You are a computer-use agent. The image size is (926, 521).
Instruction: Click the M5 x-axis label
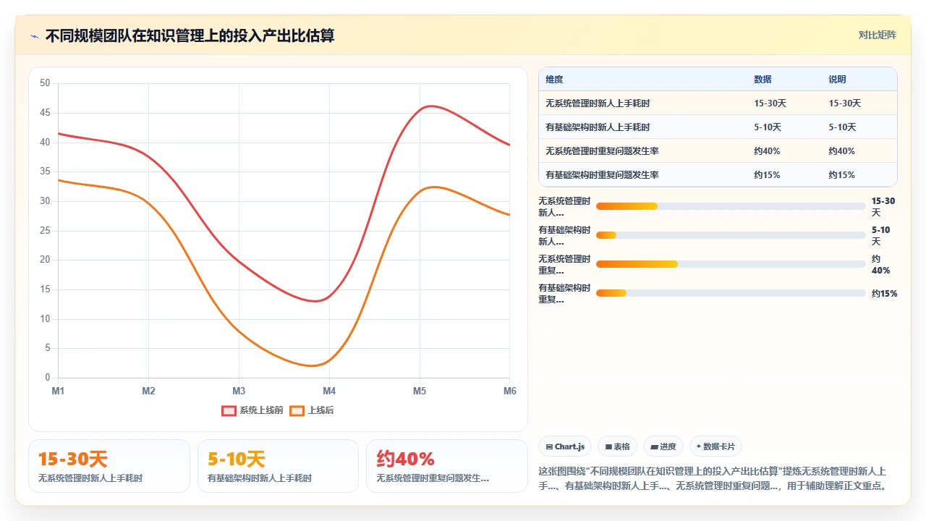click(x=420, y=391)
